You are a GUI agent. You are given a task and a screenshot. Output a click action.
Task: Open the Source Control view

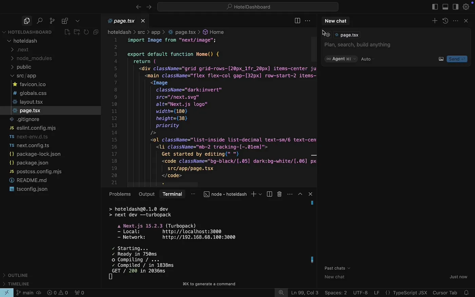[x=52, y=21]
